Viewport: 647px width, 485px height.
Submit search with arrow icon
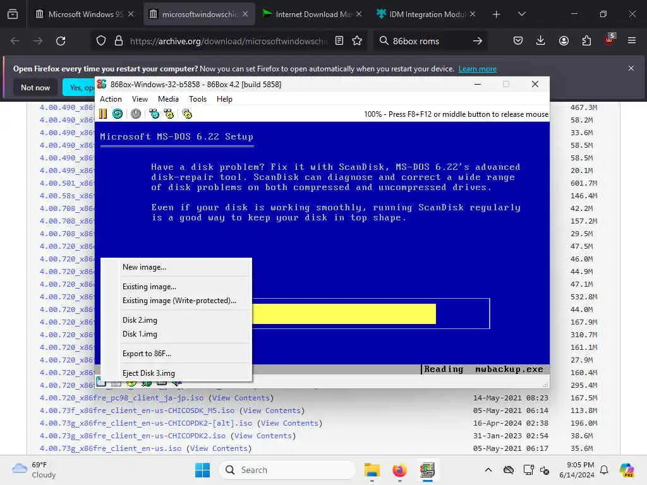[x=478, y=41]
